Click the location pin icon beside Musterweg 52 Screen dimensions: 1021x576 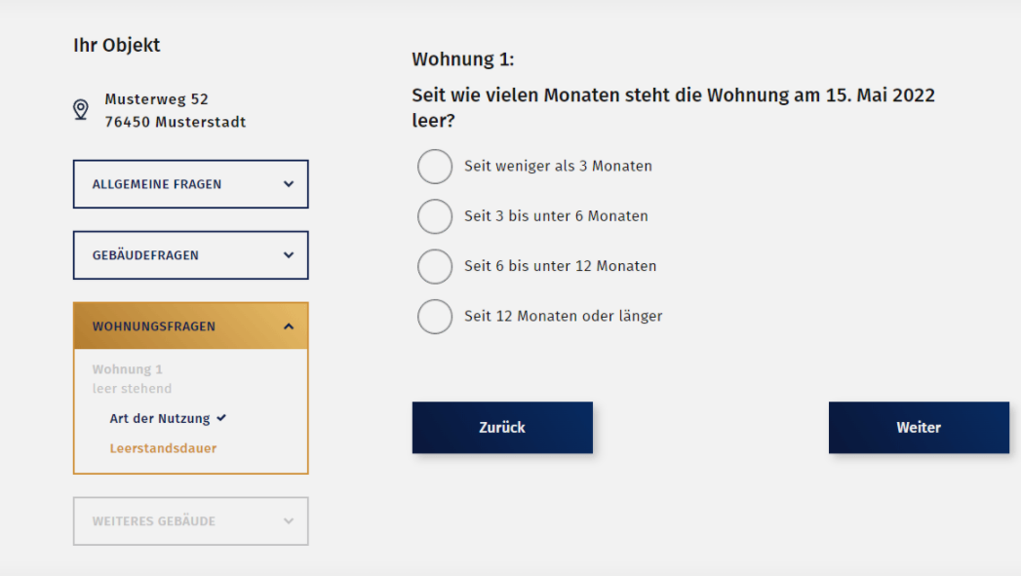tap(81, 109)
